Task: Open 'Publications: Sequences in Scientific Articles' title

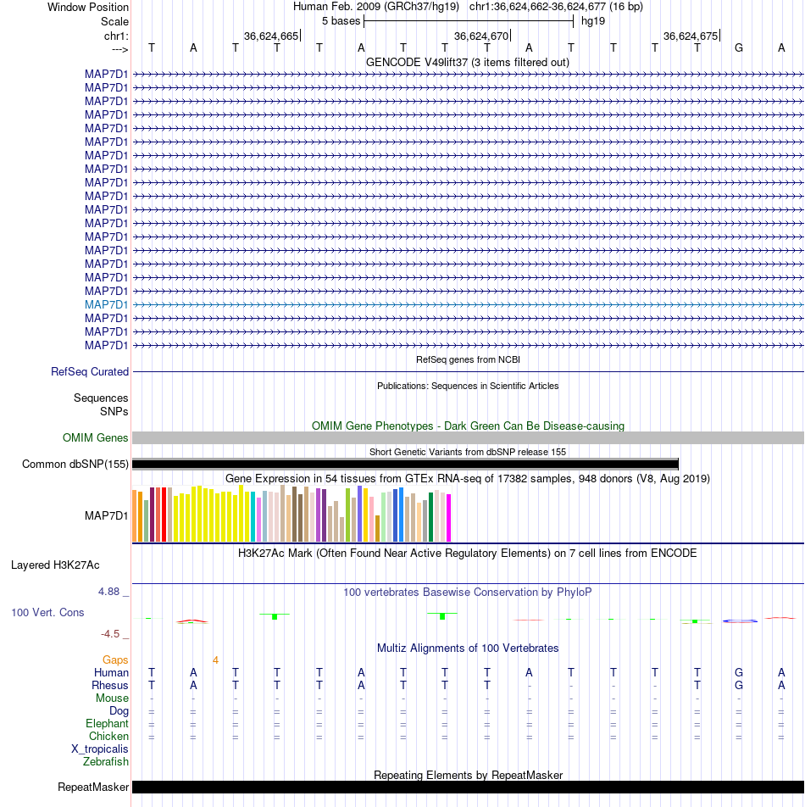Action: click(x=468, y=386)
